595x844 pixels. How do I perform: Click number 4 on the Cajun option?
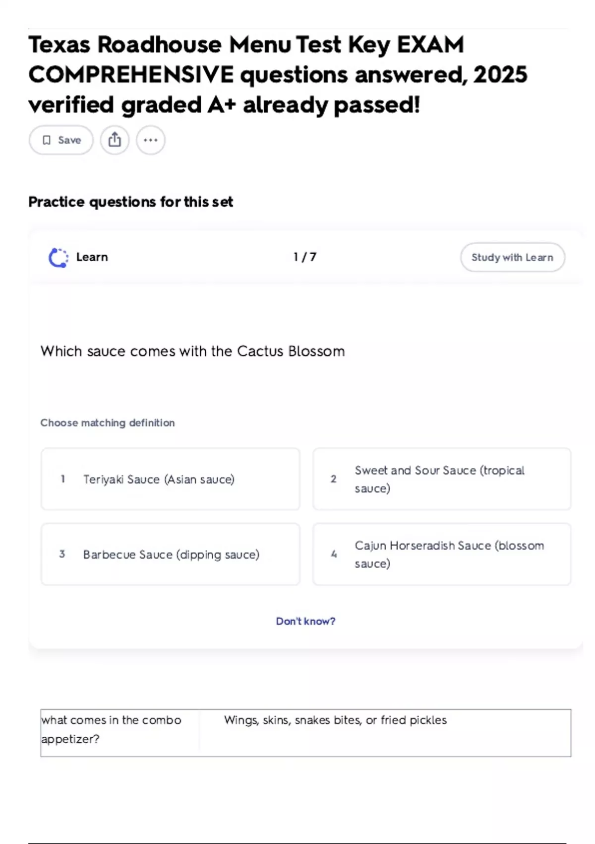click(x=334, y=554)
